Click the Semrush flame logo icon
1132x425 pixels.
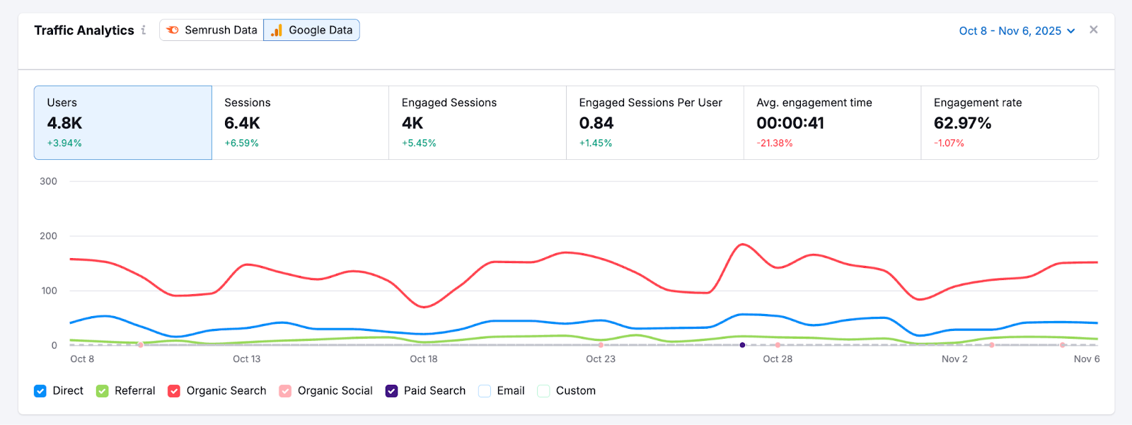click(173, 30)
